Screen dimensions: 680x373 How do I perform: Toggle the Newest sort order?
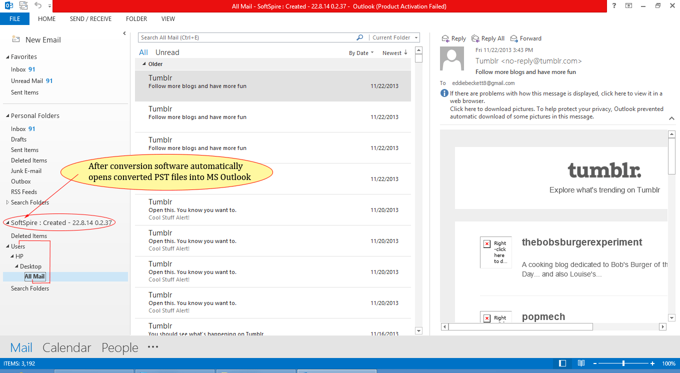394,53
